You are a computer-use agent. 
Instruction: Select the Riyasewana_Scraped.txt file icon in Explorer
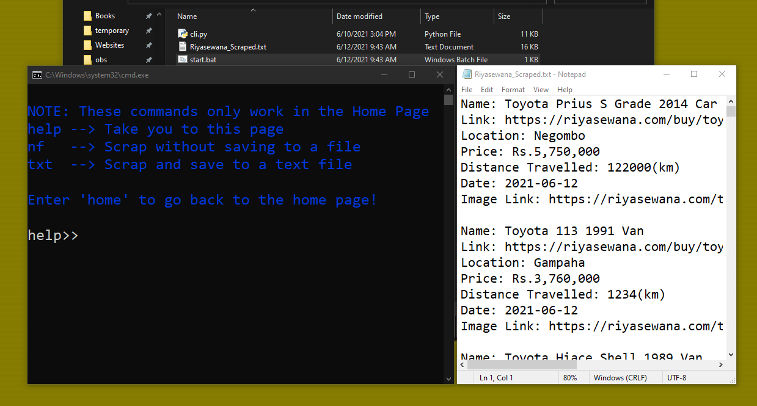click(182, 46)
